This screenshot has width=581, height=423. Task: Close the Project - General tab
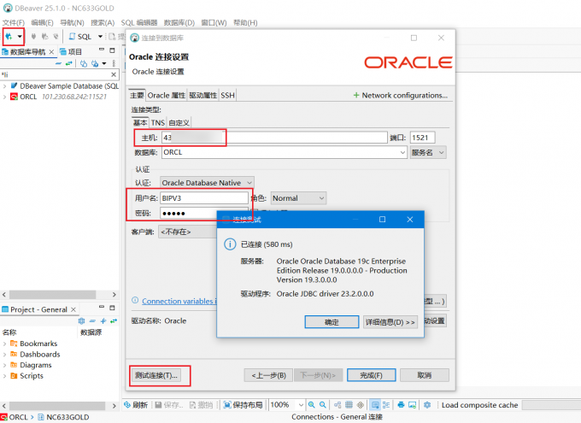[x=73, y=309]
